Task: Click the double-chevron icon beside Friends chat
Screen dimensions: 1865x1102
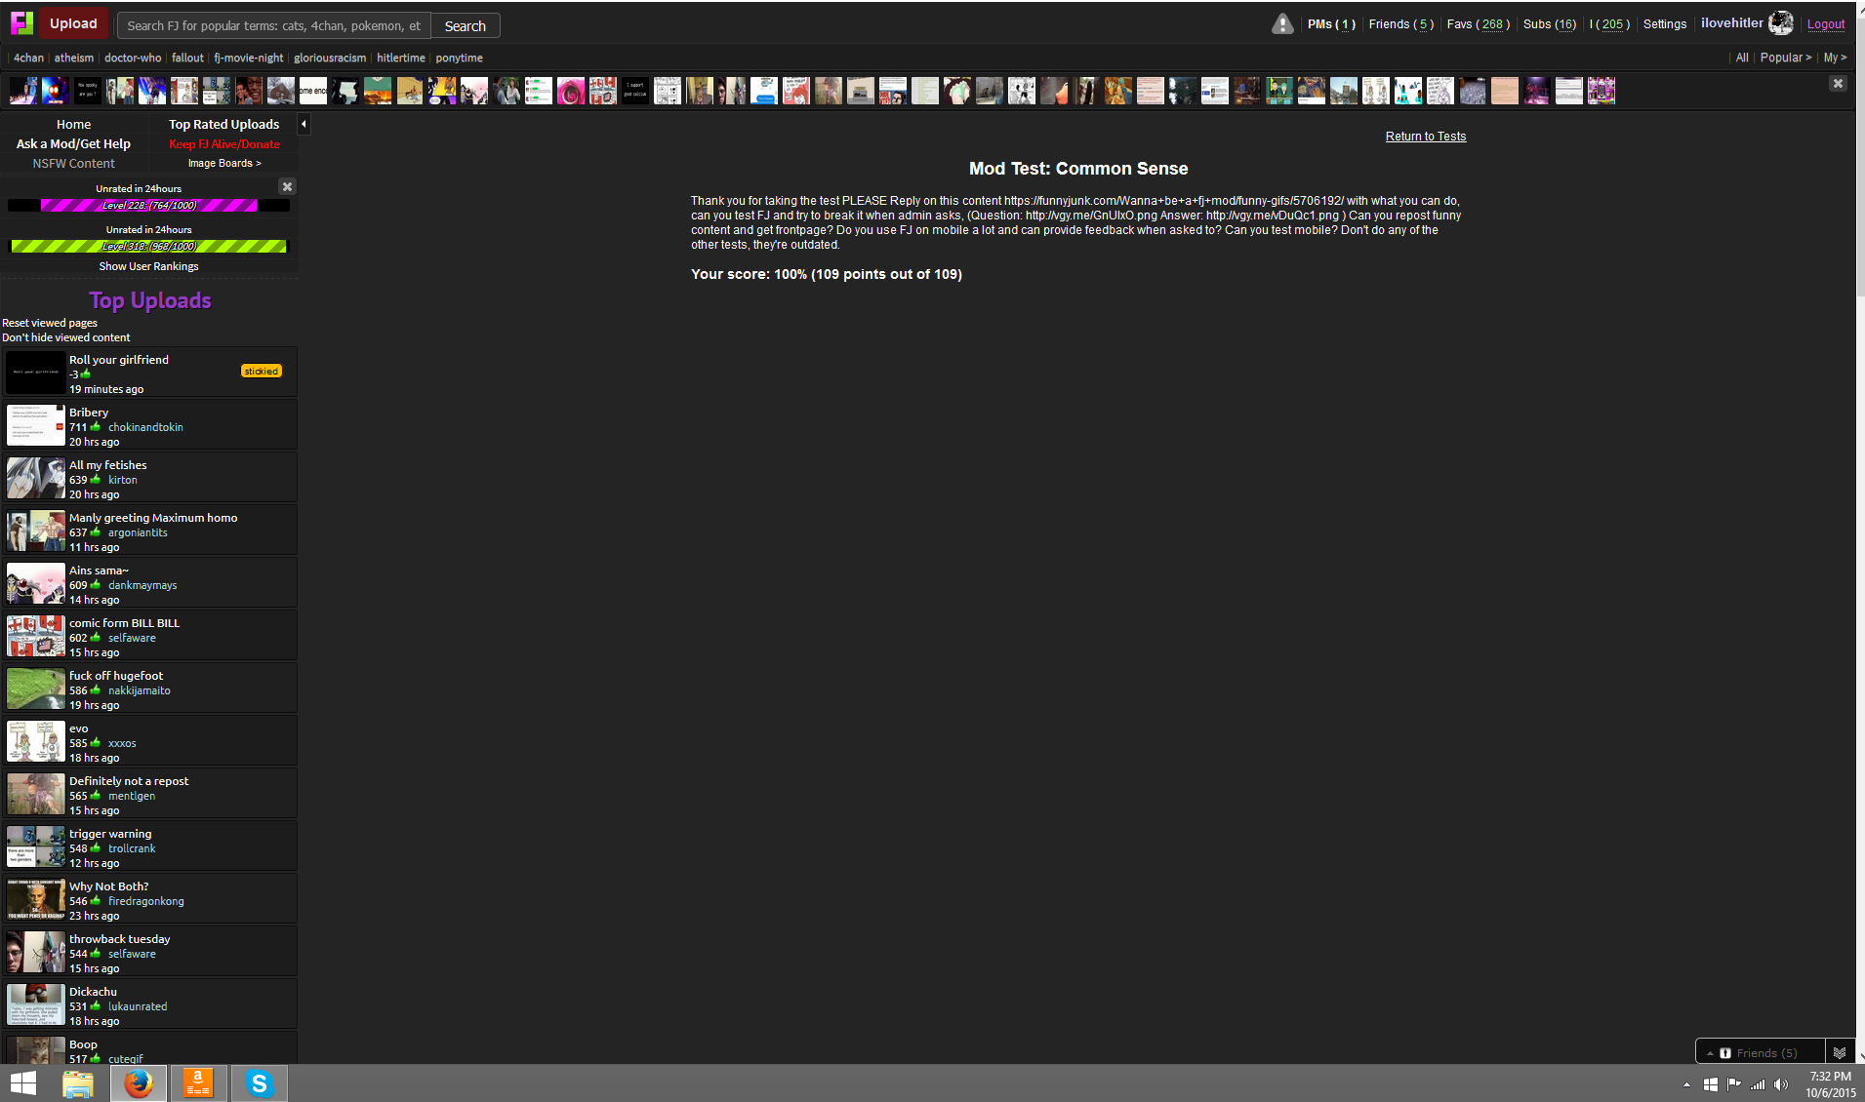Action: pyautogui.click(x=1840, y=1052)
